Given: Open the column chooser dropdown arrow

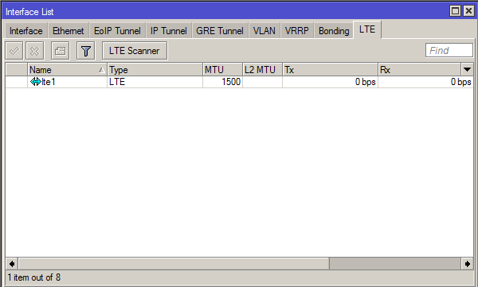Looking at the screenshot, I should pyautogui.click(x=467, y=70).
